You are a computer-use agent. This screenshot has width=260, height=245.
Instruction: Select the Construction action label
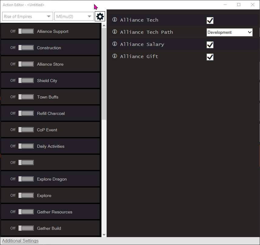tap(49, 48)
